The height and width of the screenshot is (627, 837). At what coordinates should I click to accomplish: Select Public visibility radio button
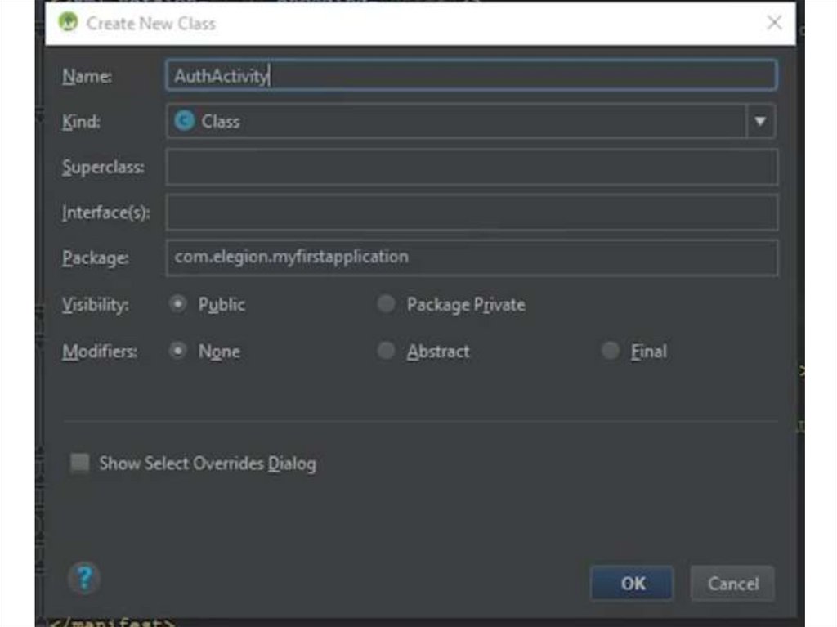point(177,304)
